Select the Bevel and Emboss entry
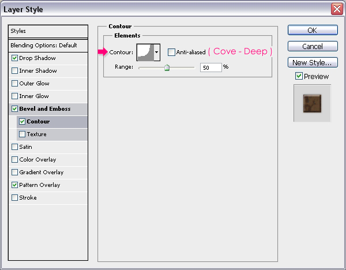The width and height of the screenshot is (346, 270). coord(45,109)
